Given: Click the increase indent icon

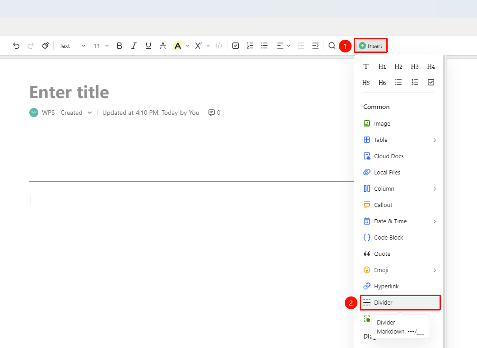Looking at the screenshot, I should click(315, 46).
